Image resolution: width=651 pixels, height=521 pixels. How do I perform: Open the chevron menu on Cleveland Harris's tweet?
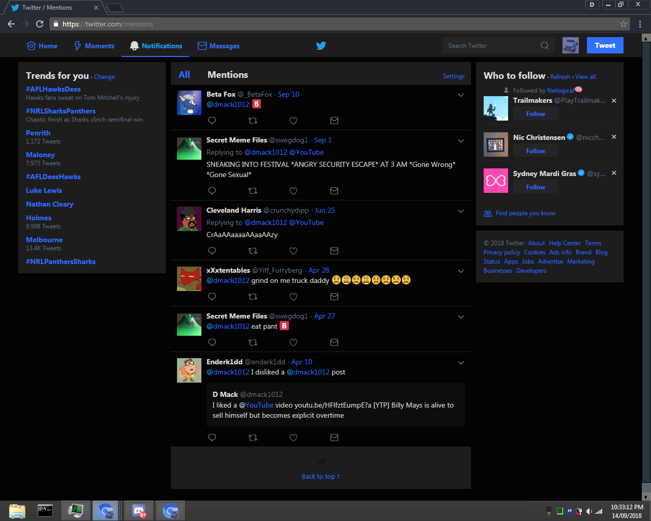click(x=461, y=211)
